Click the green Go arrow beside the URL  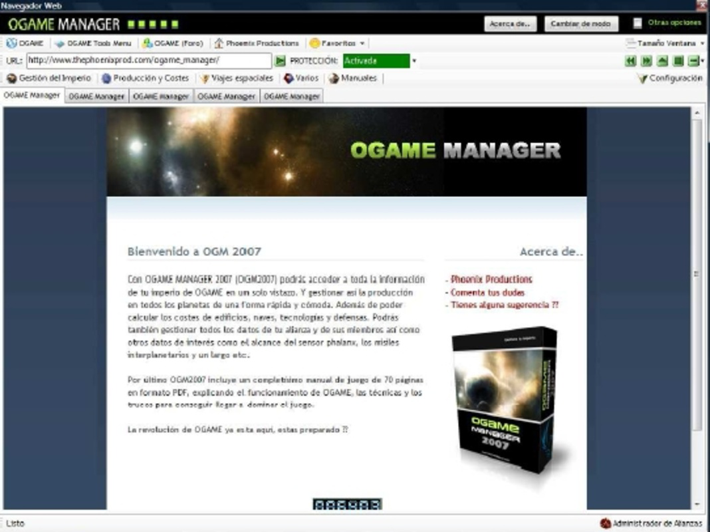(x=281, y=61)
